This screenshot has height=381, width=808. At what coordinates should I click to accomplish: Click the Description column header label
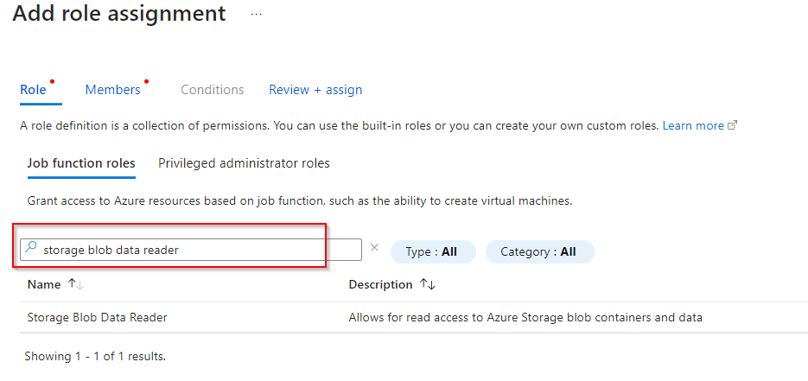pyautogui.click(x=380, y=284)
